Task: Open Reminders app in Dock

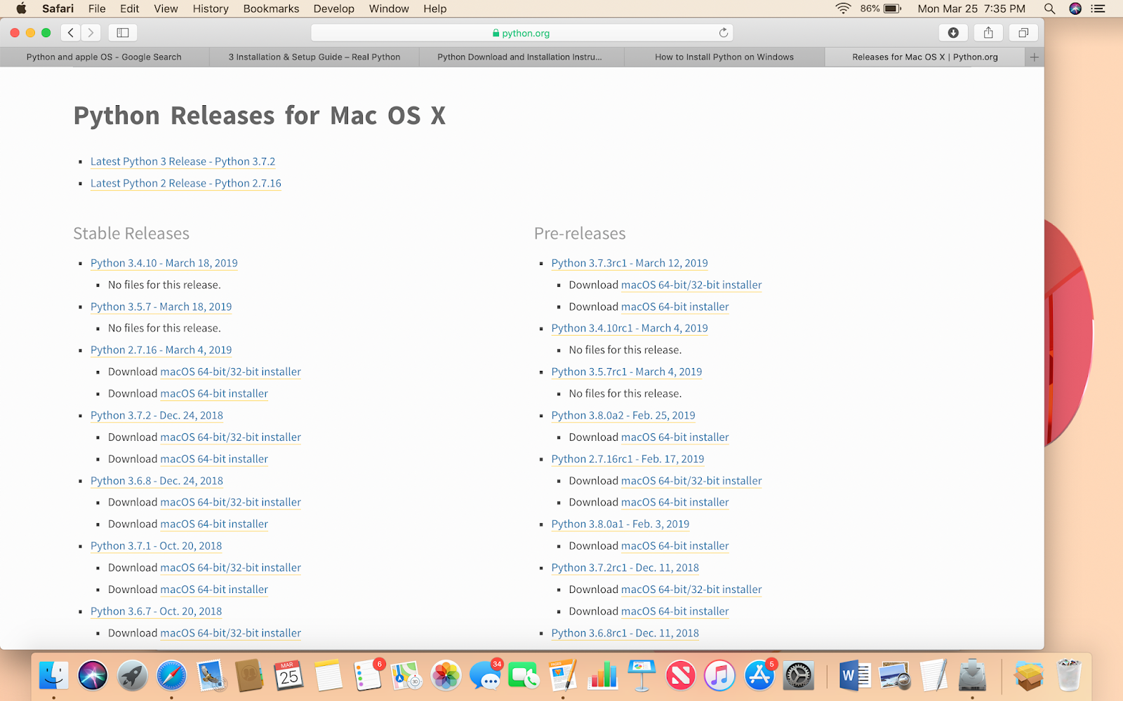Action: point(368,676)
